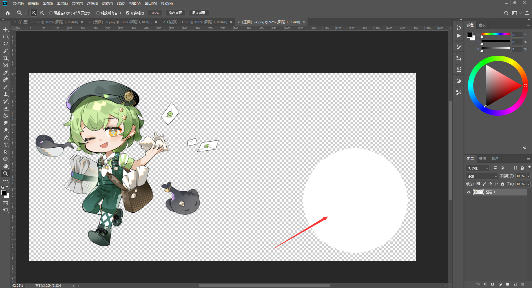Swap foreground and background colors

(x=8, y=187)
